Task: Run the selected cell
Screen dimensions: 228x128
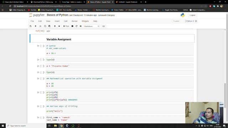Action: [x=66, y=26]
